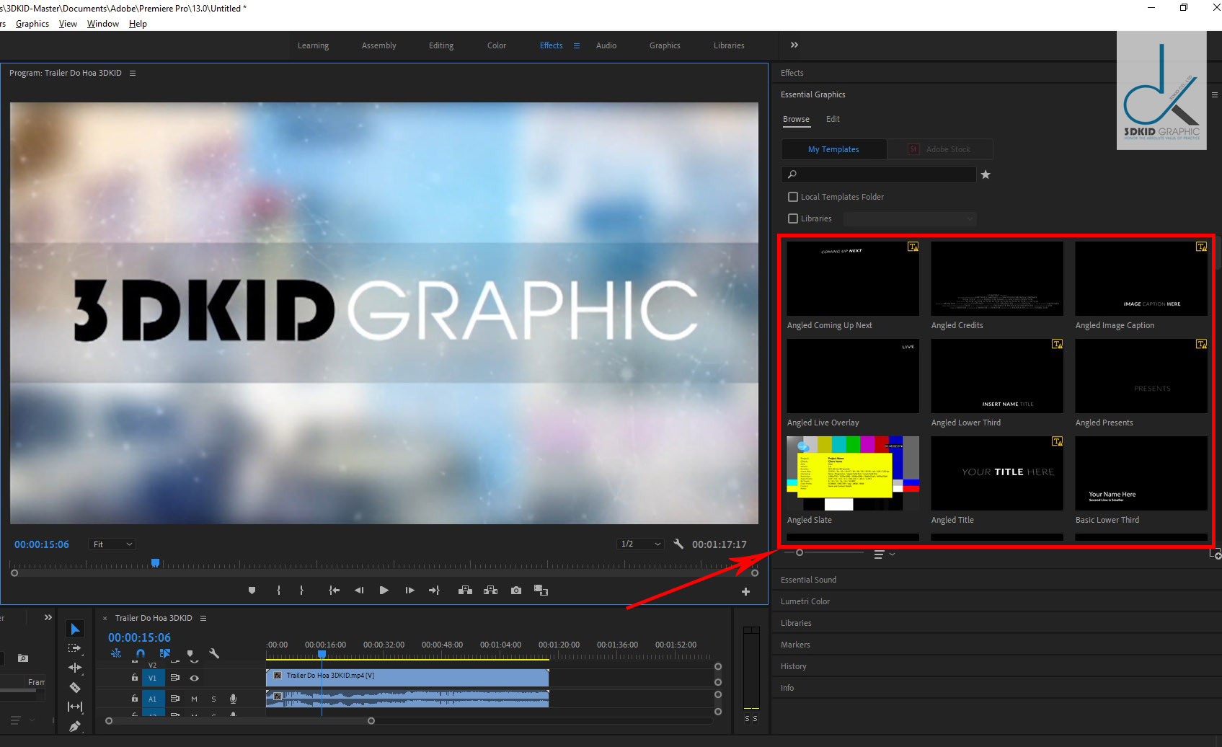This screenshot has width=1222, height=747.
Task: Toggle Snap magnet in timeline
Action: point(141,653)
